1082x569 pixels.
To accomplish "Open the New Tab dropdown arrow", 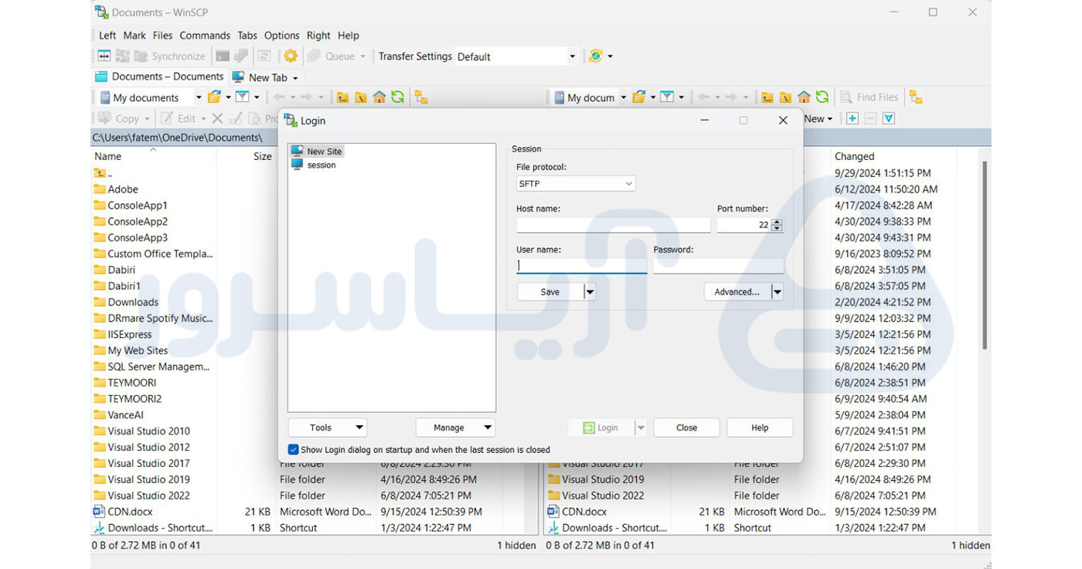I will [x=295, y=78].
